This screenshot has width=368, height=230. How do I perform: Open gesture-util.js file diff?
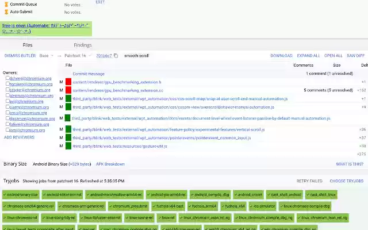pos(120,146)
